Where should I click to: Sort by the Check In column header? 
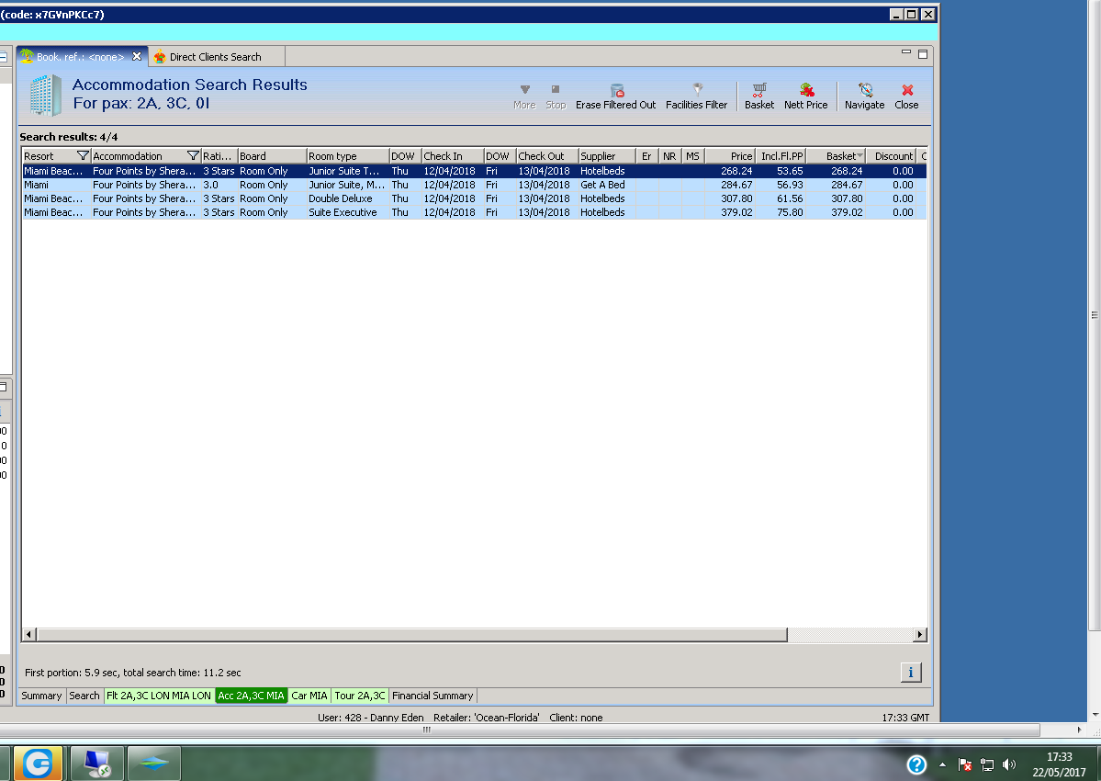pyautogui.click(x=452, y=156)
